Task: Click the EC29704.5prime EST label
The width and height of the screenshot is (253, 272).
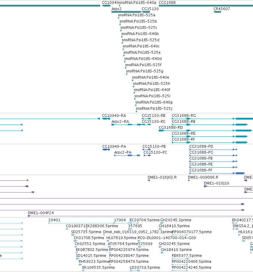Action: (145, 220)
